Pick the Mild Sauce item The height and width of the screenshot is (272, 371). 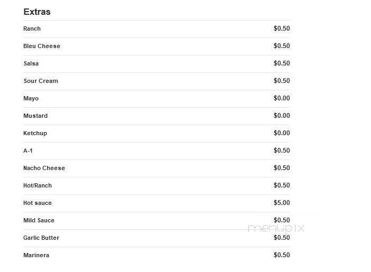click(x=39, y=221)
